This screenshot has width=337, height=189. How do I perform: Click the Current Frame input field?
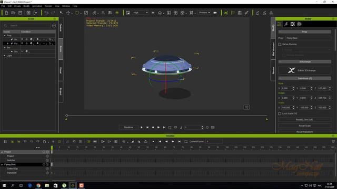click(214, 142)
